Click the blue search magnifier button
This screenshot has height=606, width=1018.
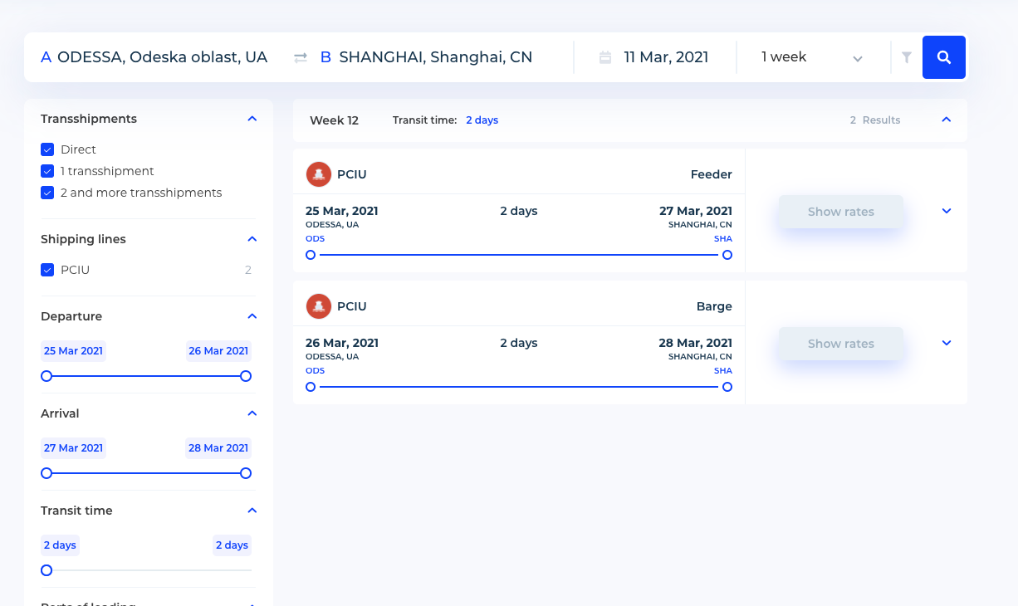click(944, 57)
